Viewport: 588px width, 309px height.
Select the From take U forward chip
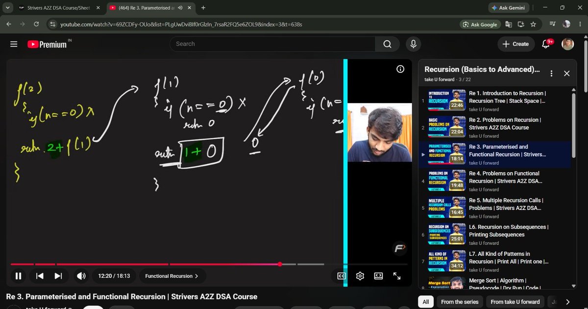pyautogui.click(x=515, y=302)
